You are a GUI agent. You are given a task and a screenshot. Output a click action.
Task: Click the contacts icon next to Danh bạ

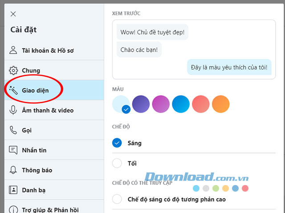tap(13, 190)
